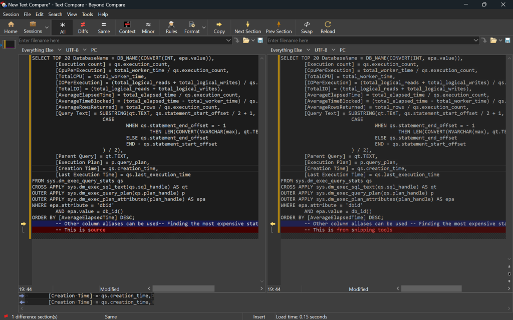Open the Tools menu
The width and height of the screenshot is (513, 320).
(87, 14)
